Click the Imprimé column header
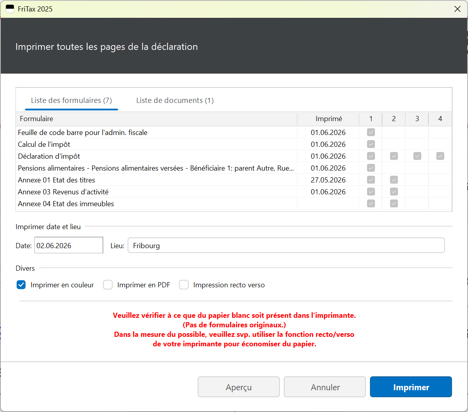 point(328,119)
